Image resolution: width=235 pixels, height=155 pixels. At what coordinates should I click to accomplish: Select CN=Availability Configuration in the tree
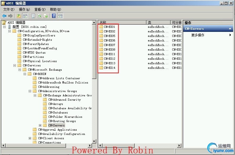coord(62,134)
